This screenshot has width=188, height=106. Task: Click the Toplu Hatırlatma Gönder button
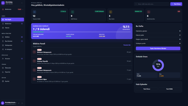pos(158,48)
